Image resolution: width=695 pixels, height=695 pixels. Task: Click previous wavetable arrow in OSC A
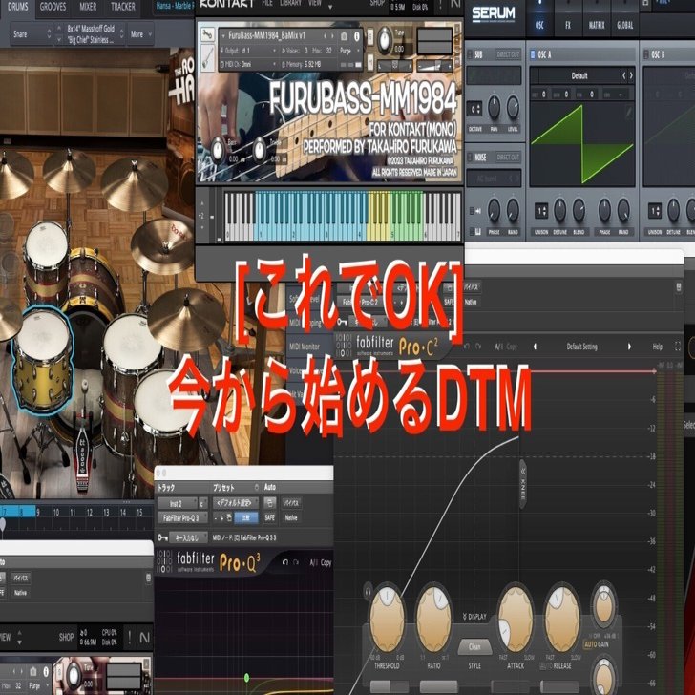624,75
